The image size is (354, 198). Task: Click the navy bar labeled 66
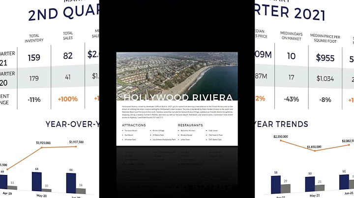[x=71, y=183]
